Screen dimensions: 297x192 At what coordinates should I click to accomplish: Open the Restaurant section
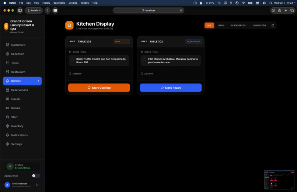[x=22, y=72]
